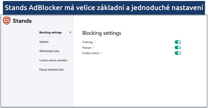The image size is (208, 108).
Task: Click the Popups setting label
Action: pyautogui.click(x=87, y=48)
